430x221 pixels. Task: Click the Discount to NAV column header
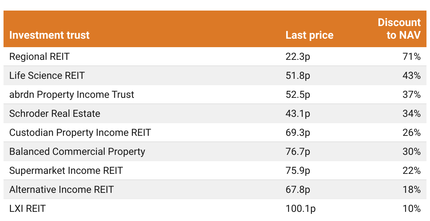click(399, 29)
